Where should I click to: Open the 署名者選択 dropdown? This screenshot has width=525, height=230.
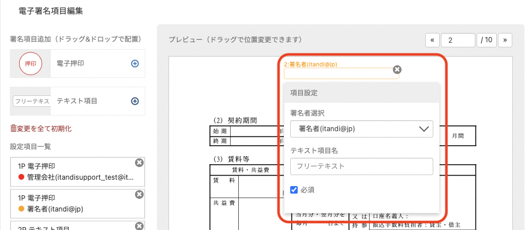(362, 129)
